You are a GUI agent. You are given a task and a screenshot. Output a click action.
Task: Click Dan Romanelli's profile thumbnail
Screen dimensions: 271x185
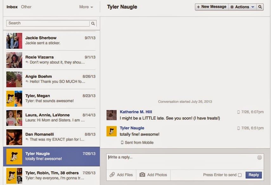tap(14, 137)
